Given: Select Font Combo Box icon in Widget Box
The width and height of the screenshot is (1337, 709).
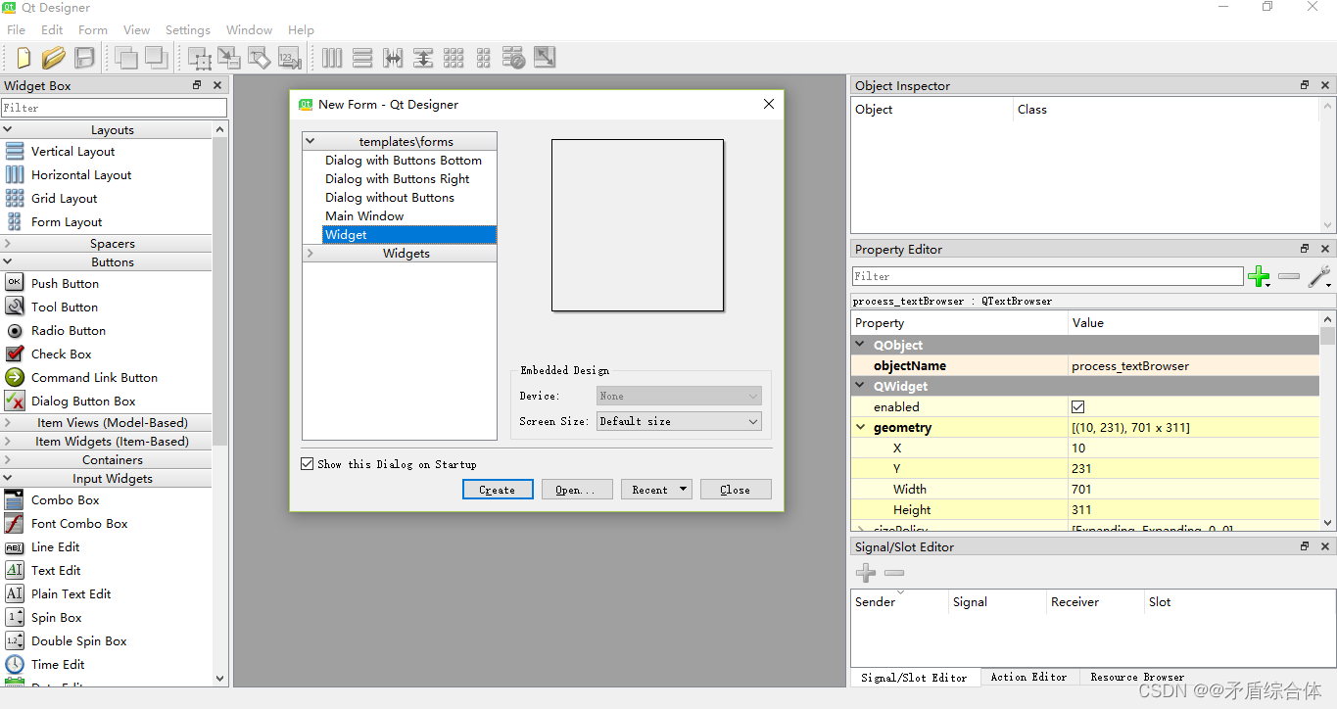Looking at the screenshot, I should 15,523.
